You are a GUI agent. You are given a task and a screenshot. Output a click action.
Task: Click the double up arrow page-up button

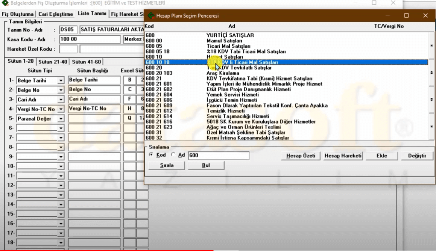pos(431,73)
